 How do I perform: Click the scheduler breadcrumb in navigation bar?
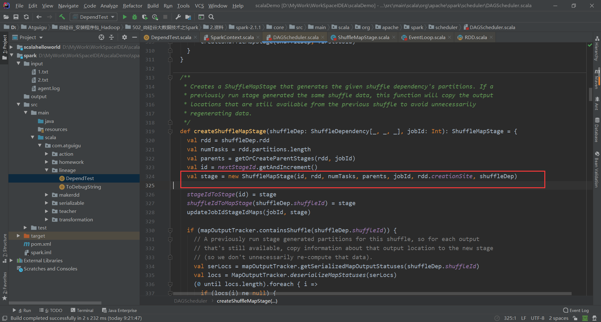443,27
